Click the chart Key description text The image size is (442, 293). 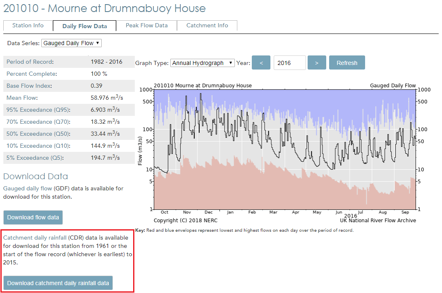[244, 231]
